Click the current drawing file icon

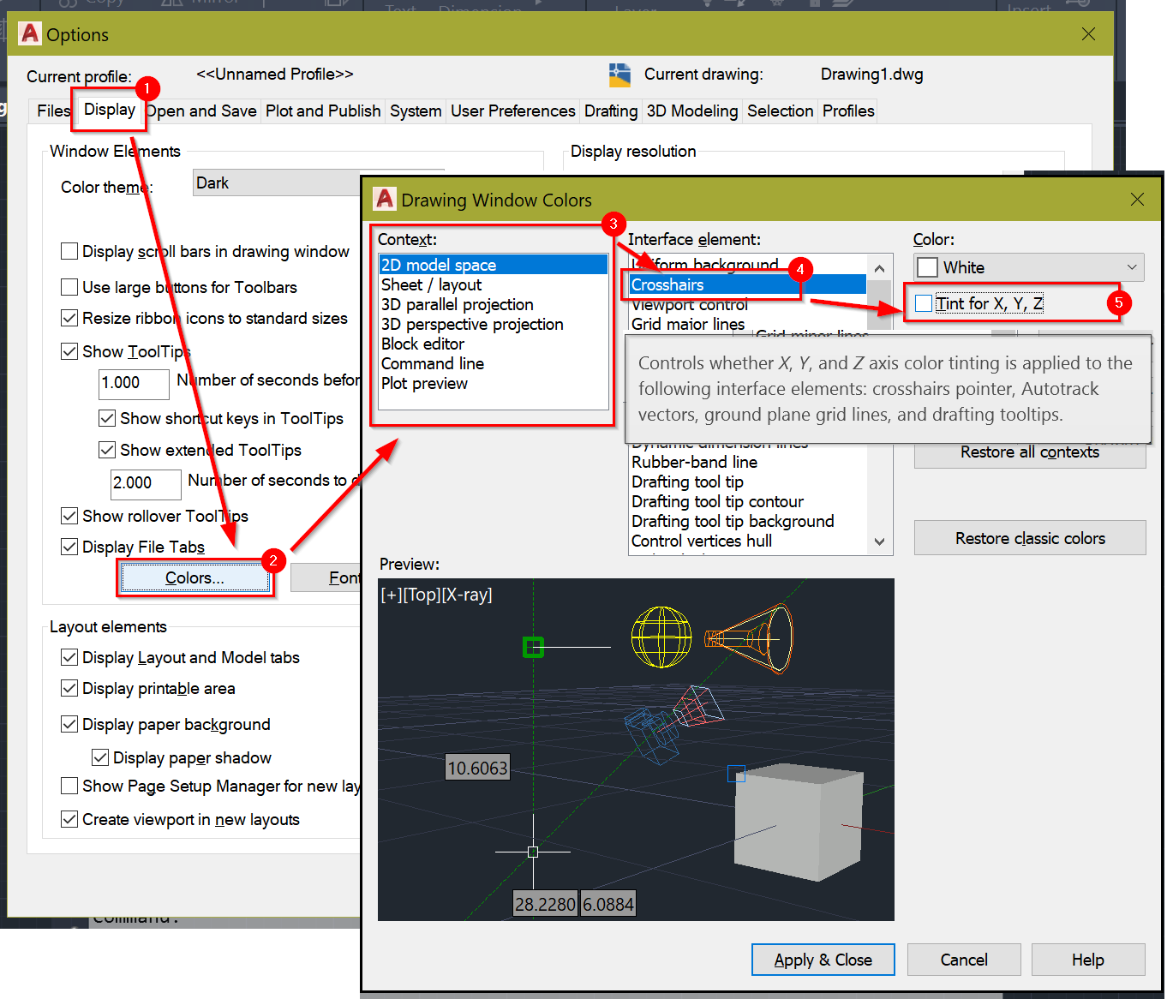tap(619, 75)
